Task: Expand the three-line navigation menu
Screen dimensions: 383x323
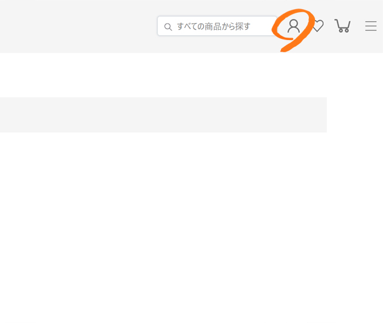Action: [x=371, y=26]
